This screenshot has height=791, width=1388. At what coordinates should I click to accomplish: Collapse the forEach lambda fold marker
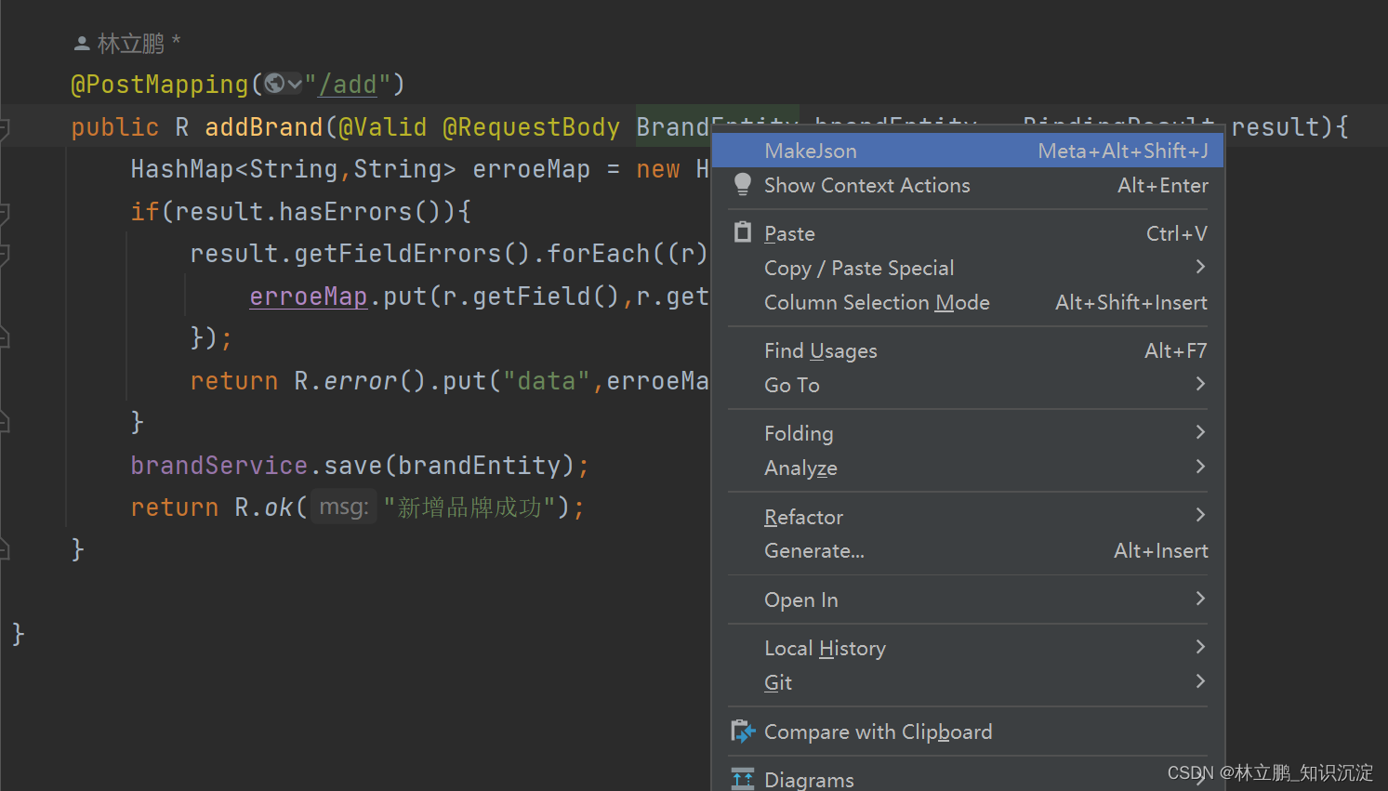(4, 255)
